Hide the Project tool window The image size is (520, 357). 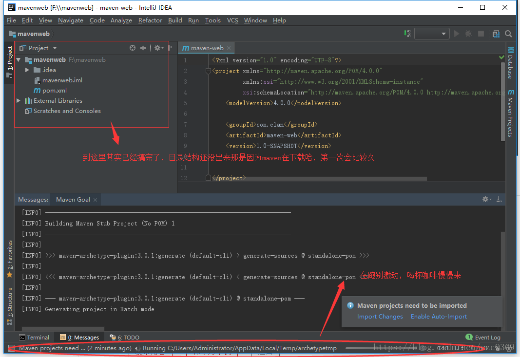pyautogui.click(x=171, y=48)
